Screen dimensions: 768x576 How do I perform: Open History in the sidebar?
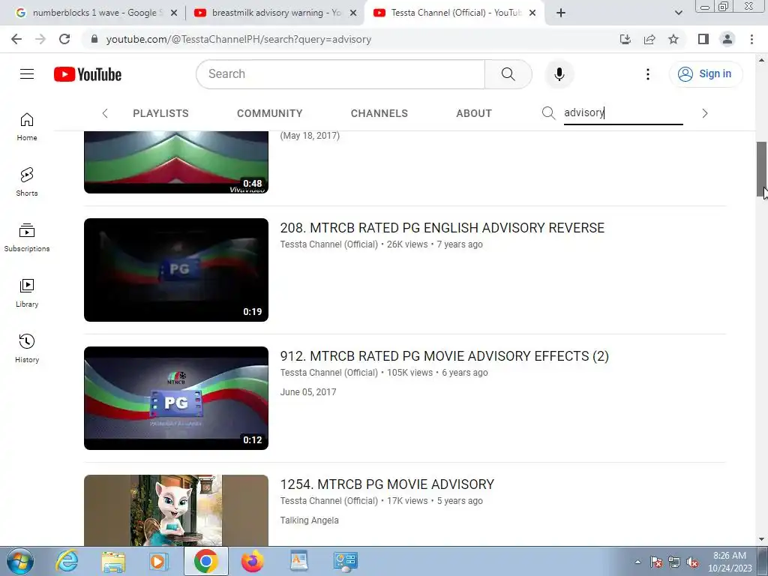[x=27, y=348]
